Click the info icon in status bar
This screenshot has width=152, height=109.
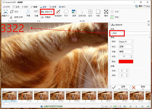tap(42, 106)
